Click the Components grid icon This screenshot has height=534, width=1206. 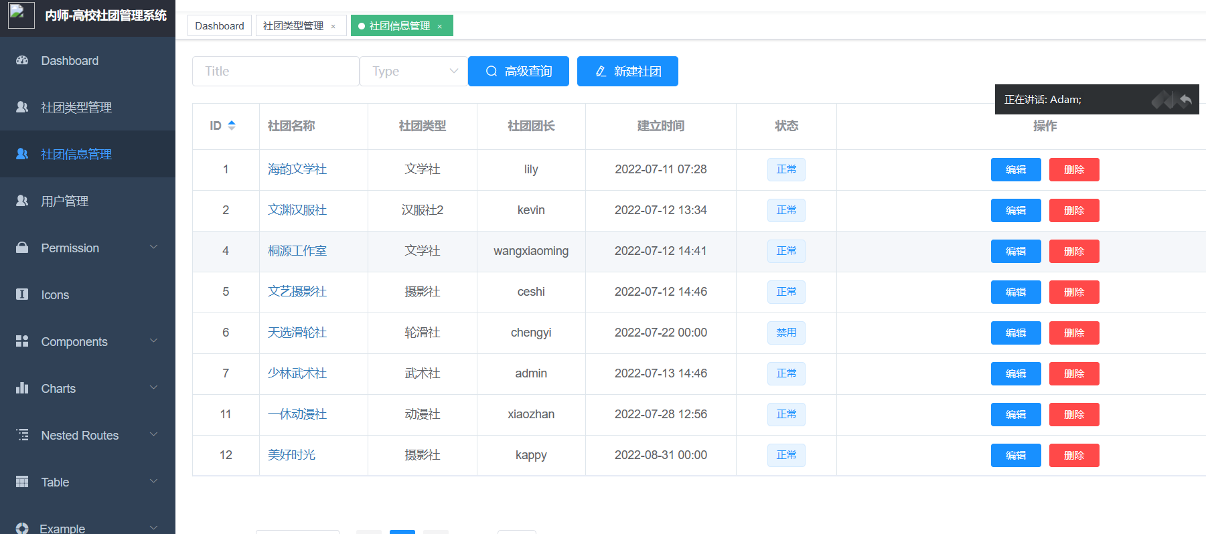pyautogui.click(x=22, y=341)
